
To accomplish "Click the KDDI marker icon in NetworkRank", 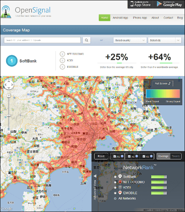I will (x=120, y=187).
